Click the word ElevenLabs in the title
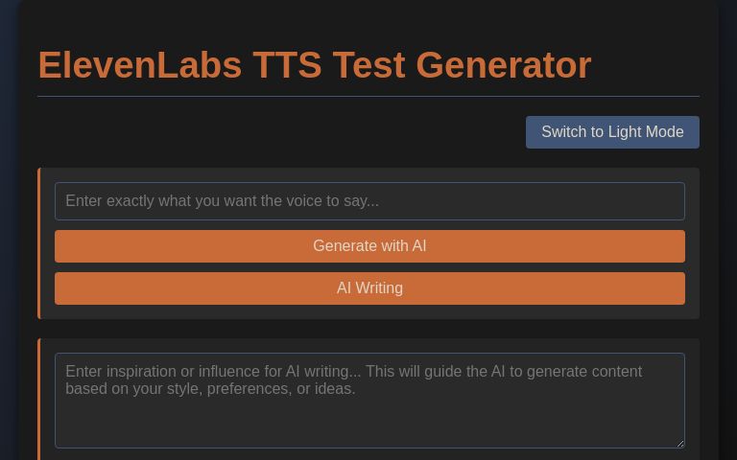The height and width of the screenshot is (460, 737). pyautogui.click(x=139, y=65)
